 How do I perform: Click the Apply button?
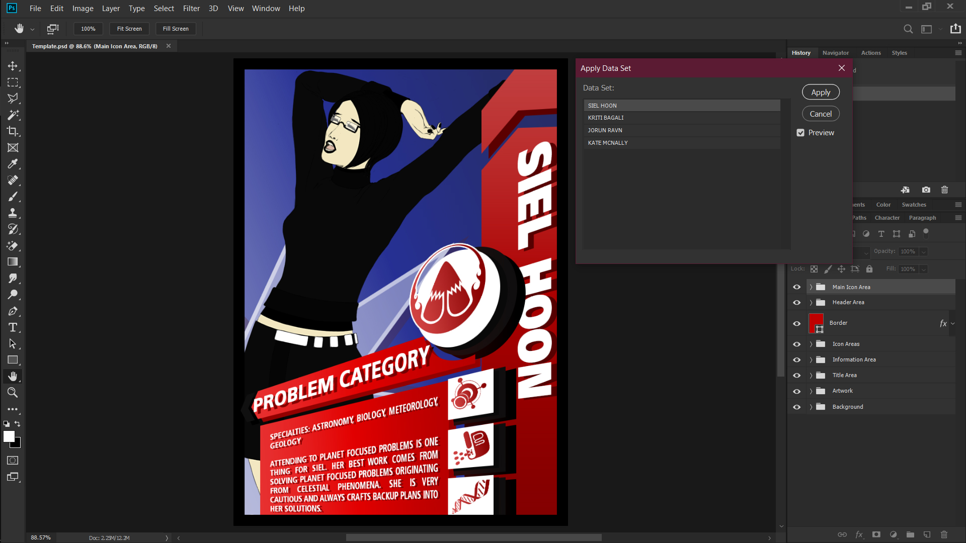click(x=820, y=92)
